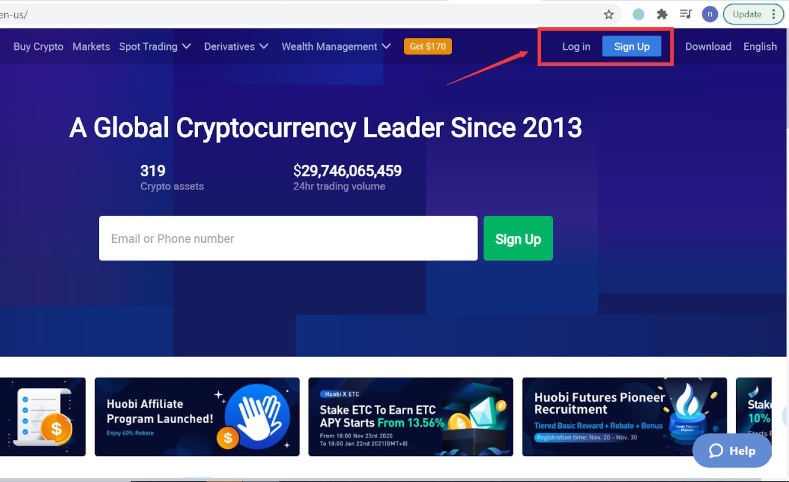Viewport: 789px width, 482px height.
Task: Click the chat bubble icon in Help
Action: pyautogui.click(x=716, y=451)
